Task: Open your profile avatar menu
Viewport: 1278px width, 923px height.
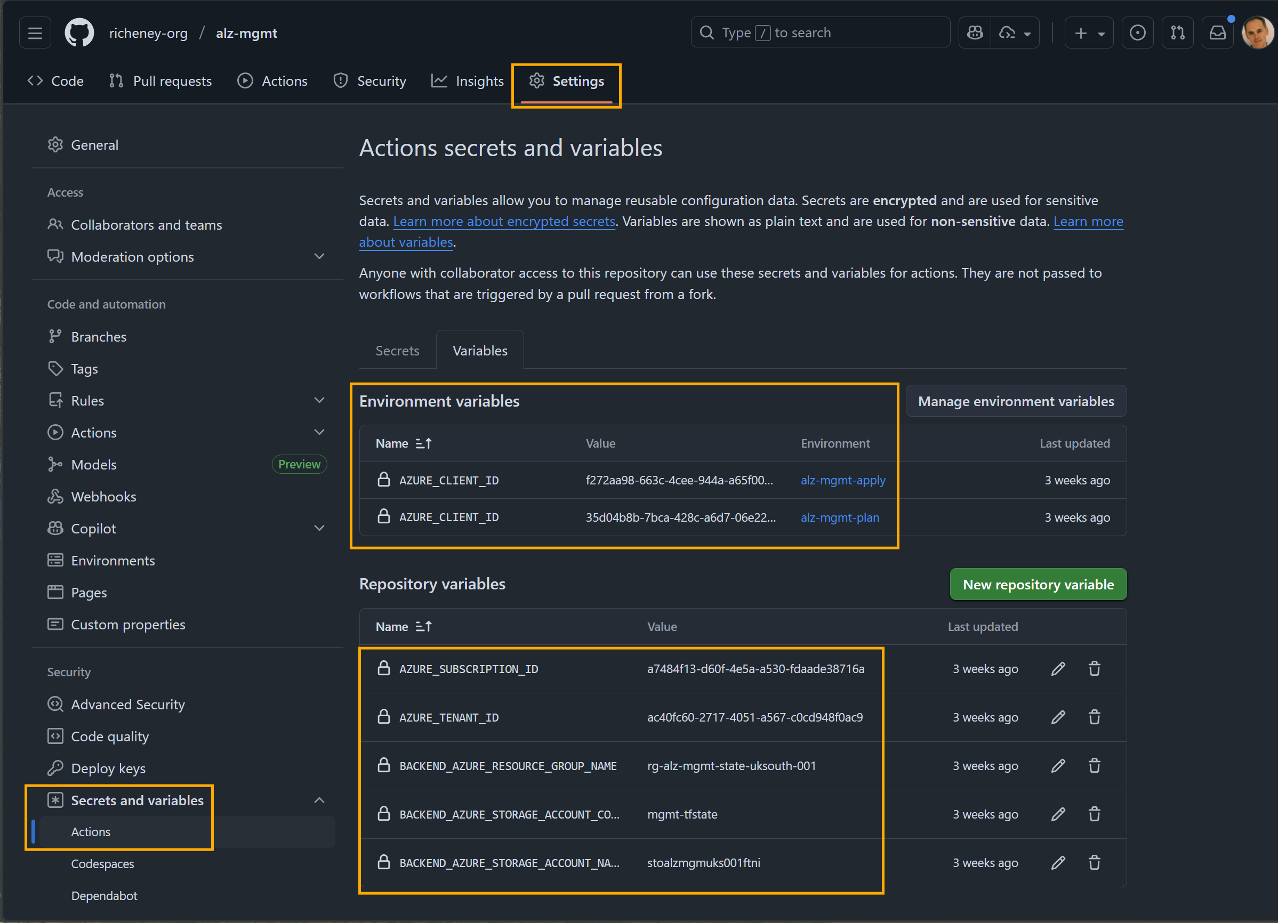Action: 1257,32
